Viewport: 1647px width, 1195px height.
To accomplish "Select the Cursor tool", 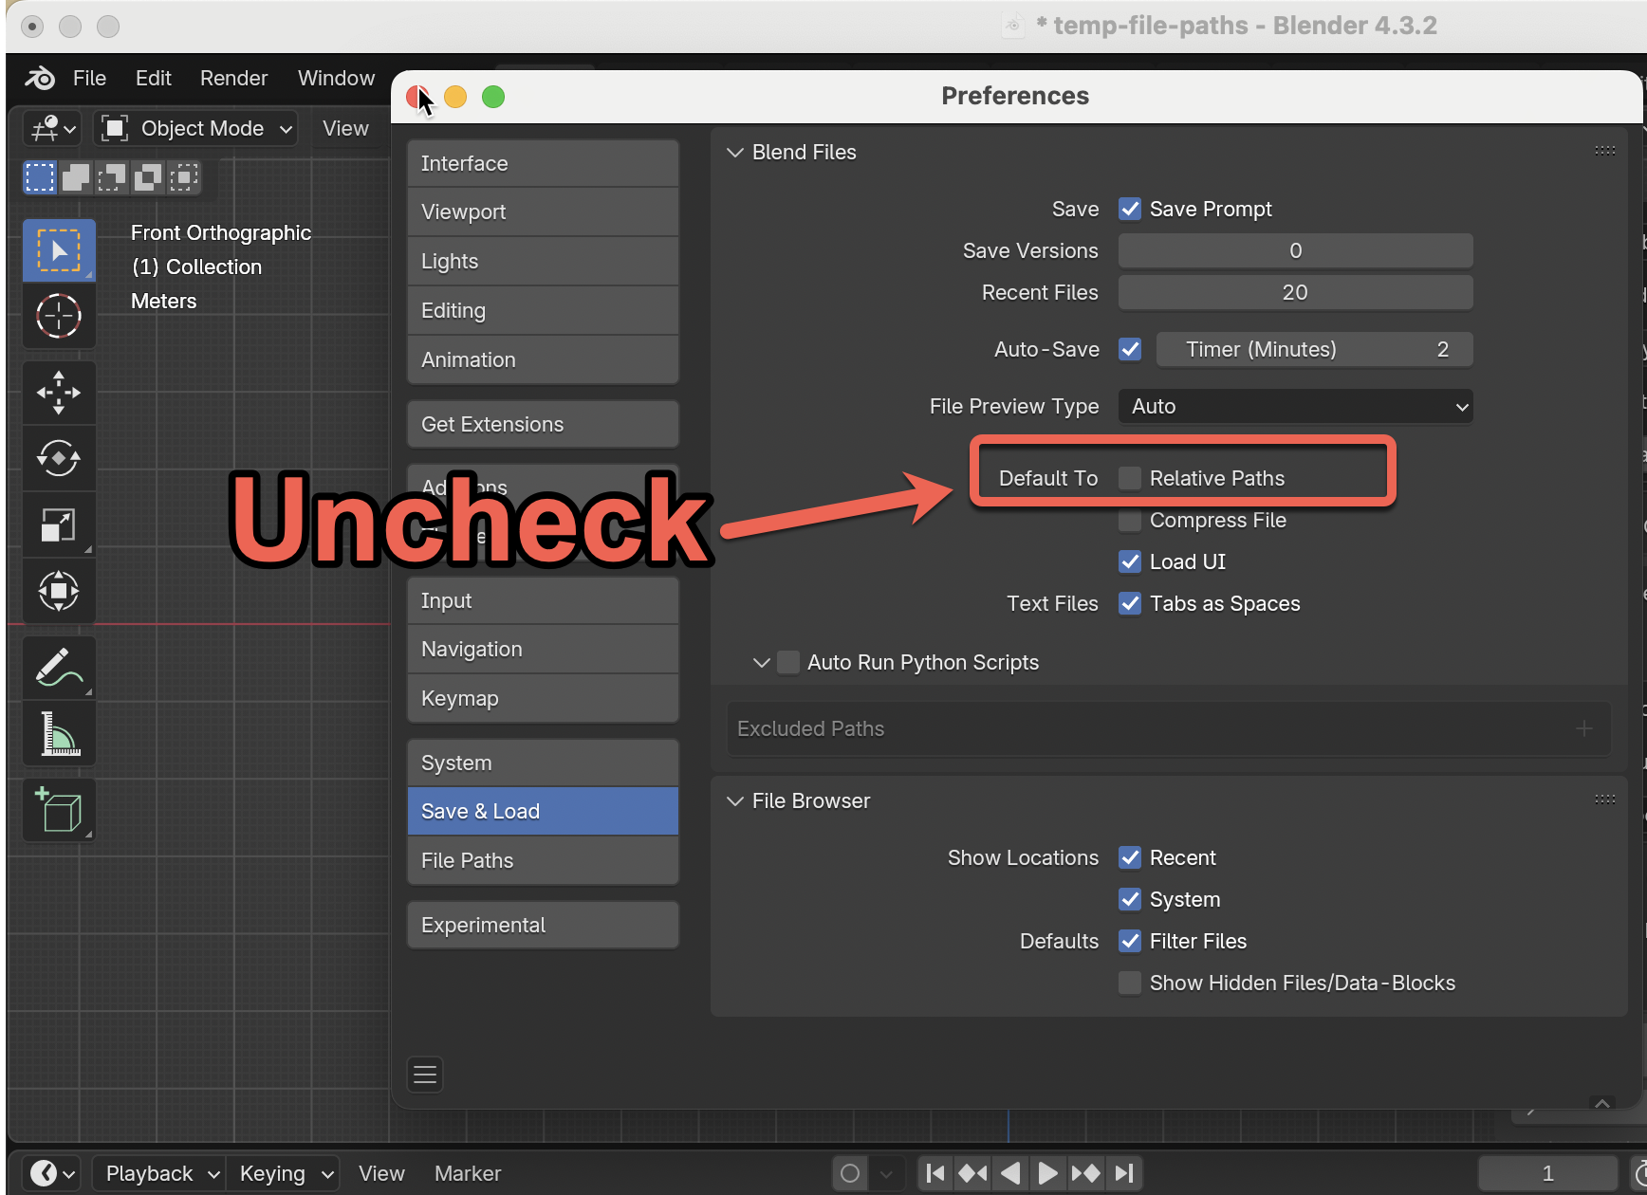I will pyautogui.click(x=59, y=316).
